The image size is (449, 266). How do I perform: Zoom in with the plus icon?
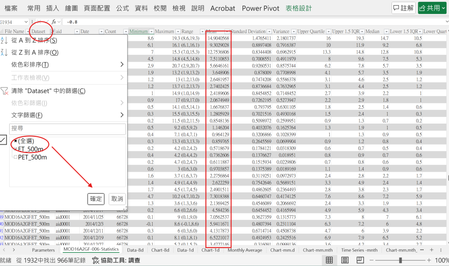[x=429, y=260]
